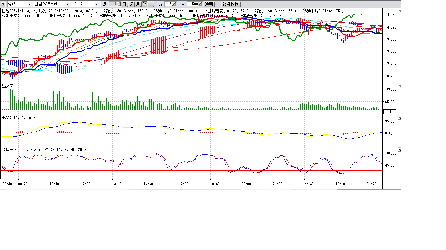The height and width of the screenshot is (250, 446).
Task: Select minute (分) candle timeframe
Action: tap(144, 4)
